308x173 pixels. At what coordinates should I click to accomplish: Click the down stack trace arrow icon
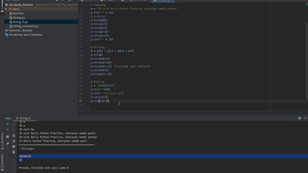click(x=14, y=130)
